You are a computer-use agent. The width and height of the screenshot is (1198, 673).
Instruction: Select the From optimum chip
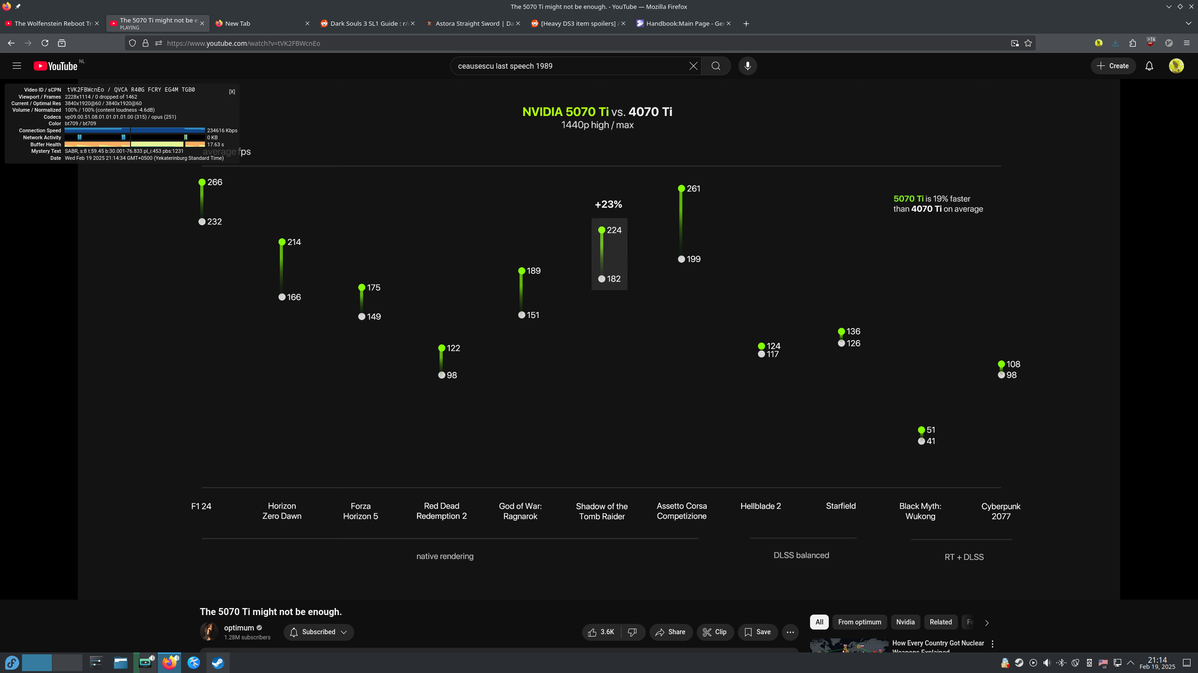coord(860,622)
